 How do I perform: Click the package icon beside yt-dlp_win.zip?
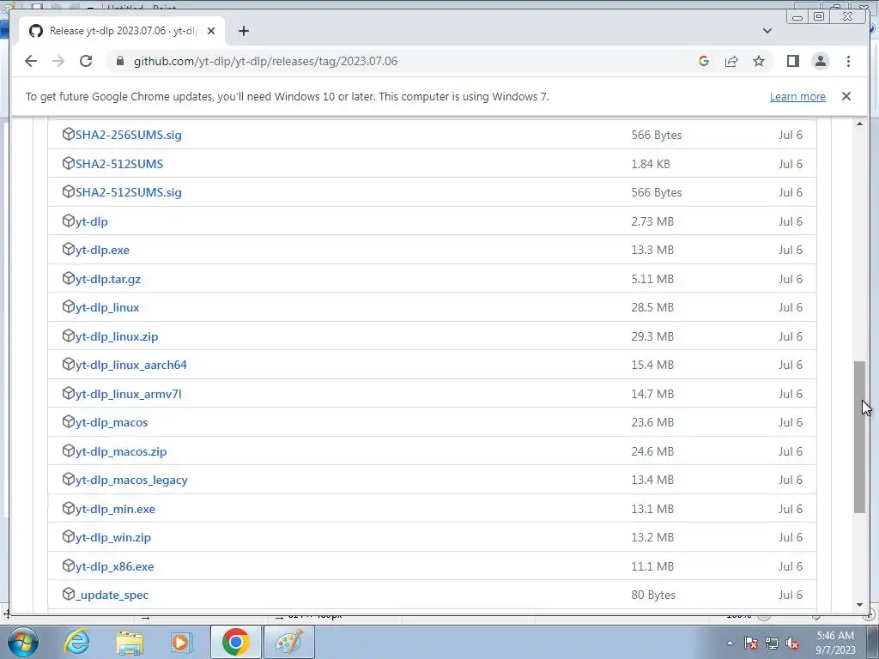(x=69, y=537)
